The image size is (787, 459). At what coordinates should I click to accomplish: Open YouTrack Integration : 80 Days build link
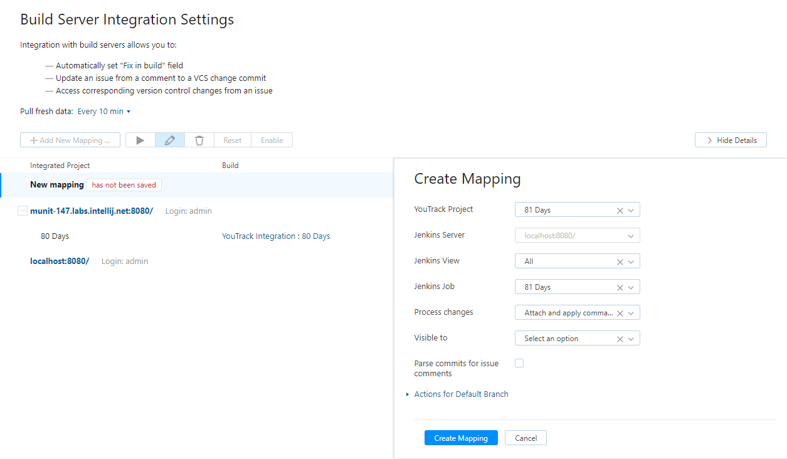click(276, 236)
